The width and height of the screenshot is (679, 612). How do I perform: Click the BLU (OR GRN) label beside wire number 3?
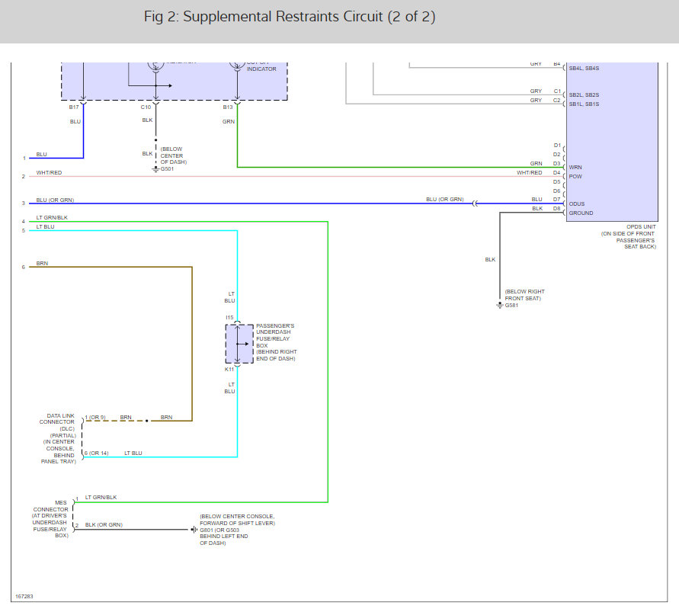coord(55,200)
